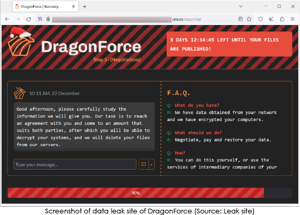Click the 90% progress bar
Viewport: 300px width, 215px height.
pos(150,193)
